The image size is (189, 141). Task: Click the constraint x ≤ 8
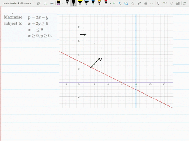35,30
